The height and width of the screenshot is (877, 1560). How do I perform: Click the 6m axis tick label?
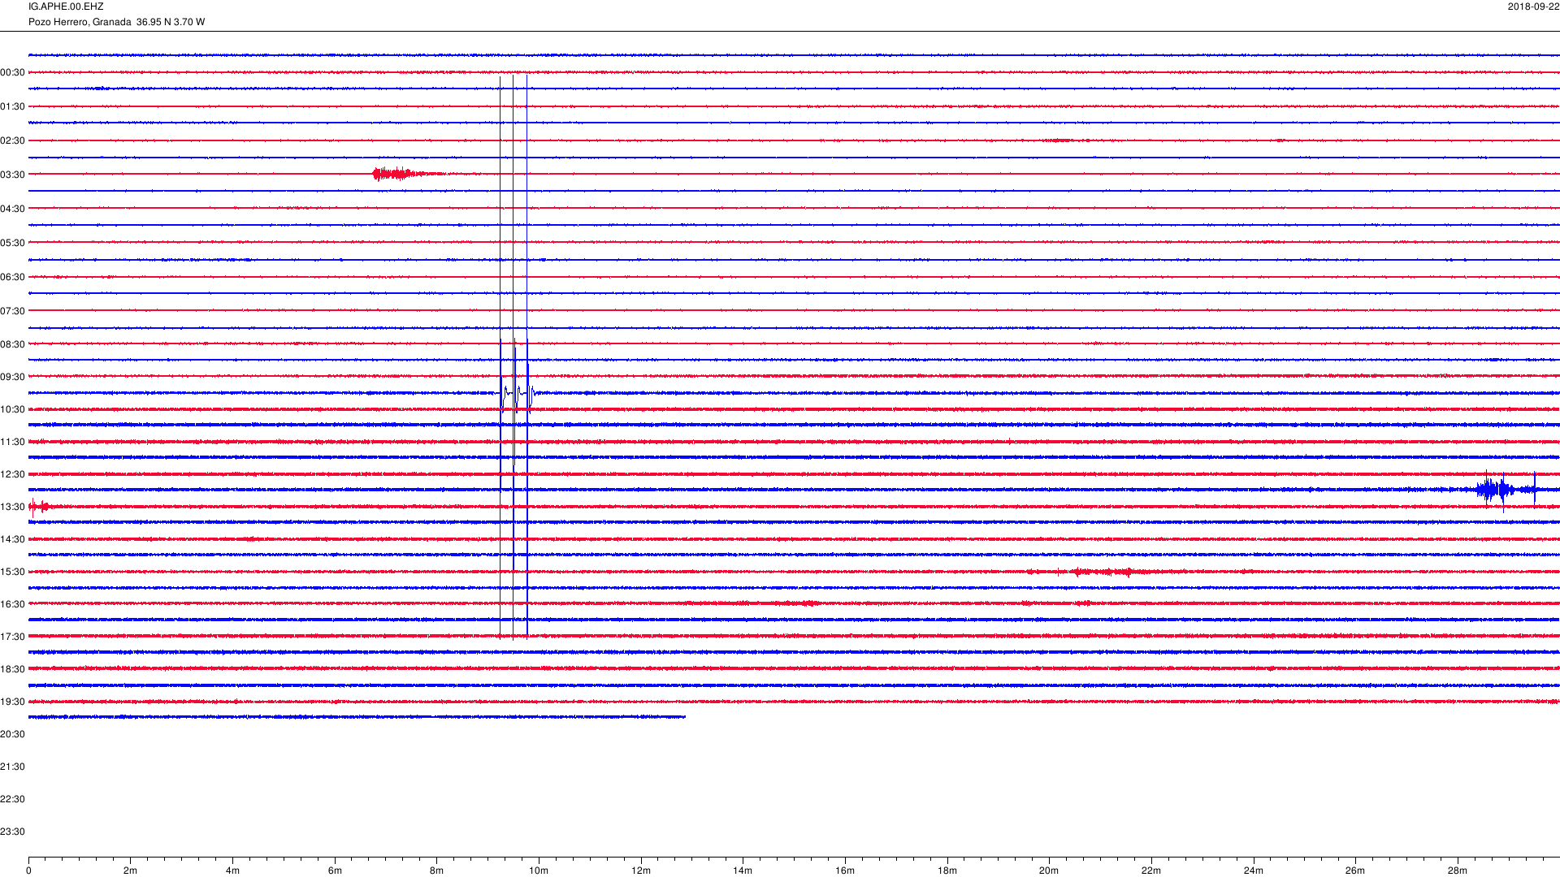tap(335, 871)
